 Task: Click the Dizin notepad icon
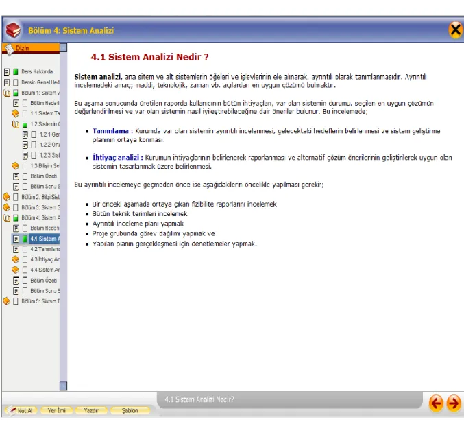pyautogui.click(x=9, y=49)
